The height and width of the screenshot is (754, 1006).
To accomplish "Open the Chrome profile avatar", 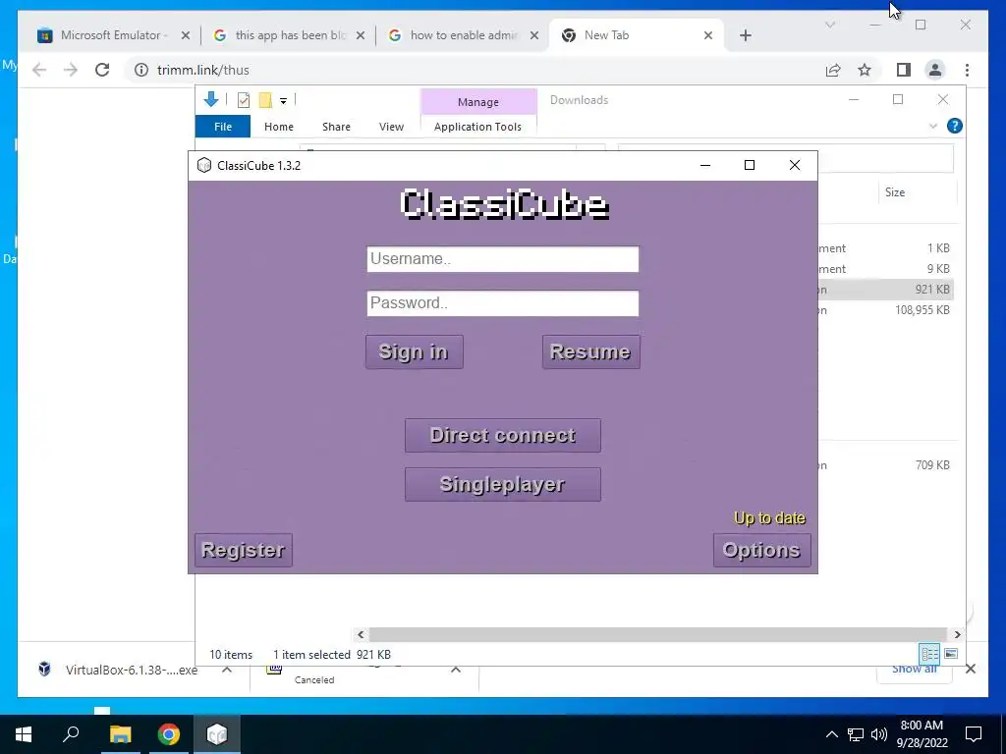I will [x=935, y=70].
